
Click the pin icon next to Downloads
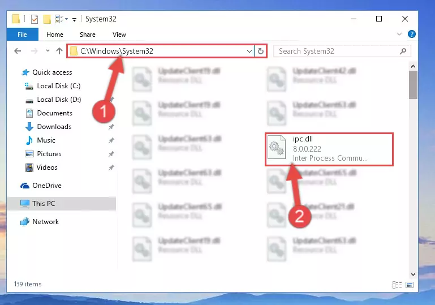click(111, 127)
